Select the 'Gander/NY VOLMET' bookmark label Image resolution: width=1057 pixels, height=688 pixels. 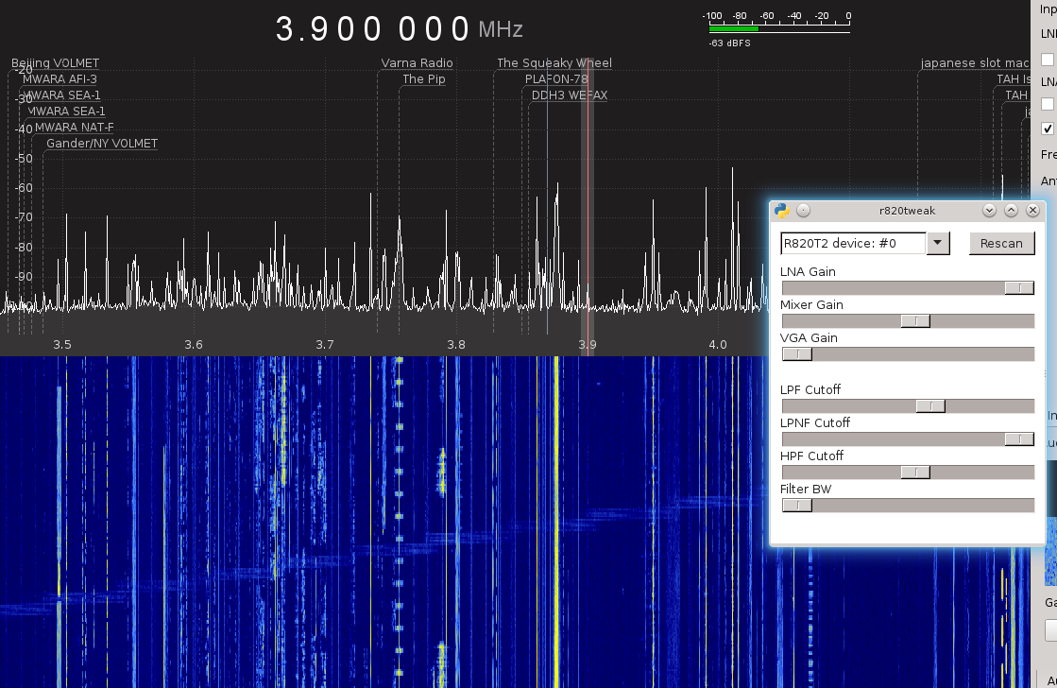[102, 144]
